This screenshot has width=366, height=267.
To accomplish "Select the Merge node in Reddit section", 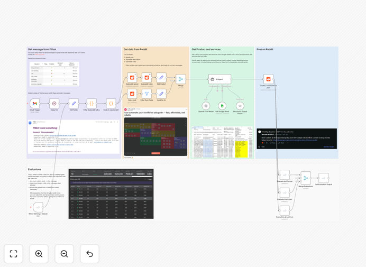I will coord(181,79).
